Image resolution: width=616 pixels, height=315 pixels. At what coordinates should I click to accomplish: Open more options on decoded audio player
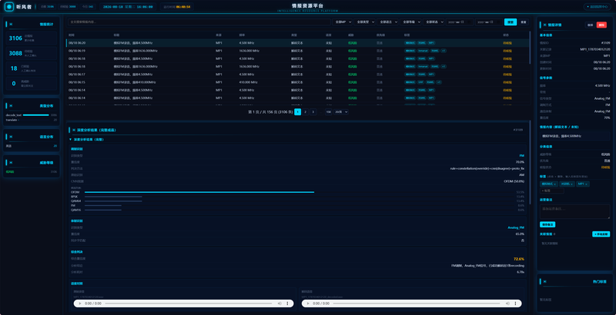515,303
